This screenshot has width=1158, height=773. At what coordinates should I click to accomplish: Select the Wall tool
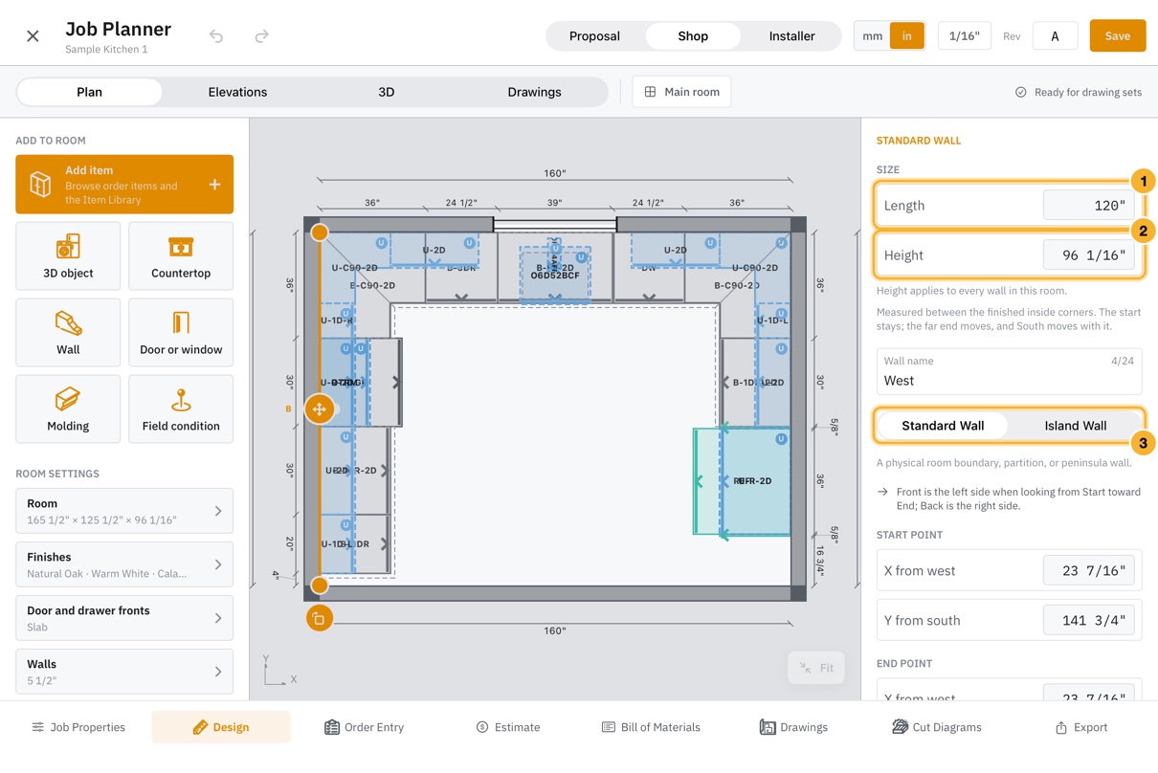tap(68, 332)
